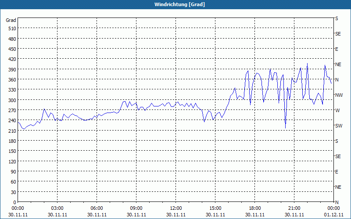Image resolution: width=351 pixels, height=219 pixels.
Task: Click the 01.12.11 date label
Action: coord(333,215)
